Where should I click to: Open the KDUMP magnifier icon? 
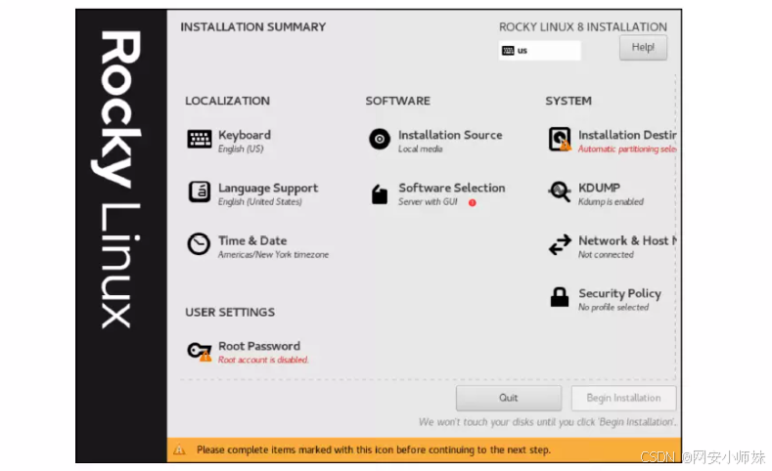(x=560, y=193)
